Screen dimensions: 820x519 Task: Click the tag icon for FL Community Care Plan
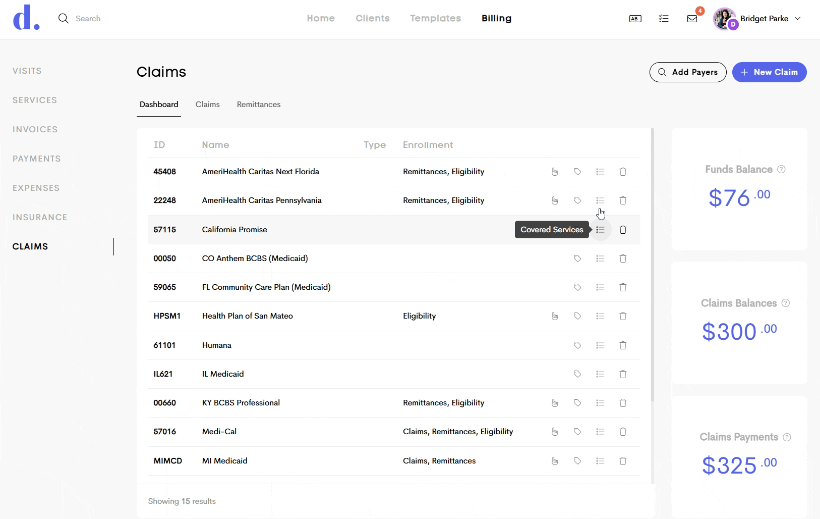pos(577,287)
